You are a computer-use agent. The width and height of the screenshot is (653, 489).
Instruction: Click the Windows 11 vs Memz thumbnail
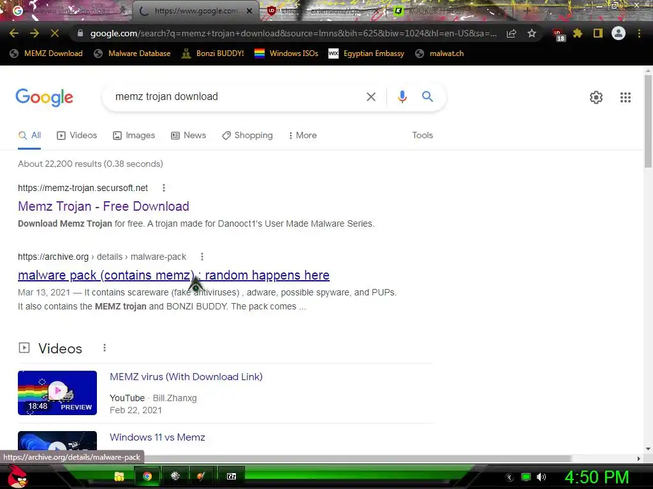[57, 441]
